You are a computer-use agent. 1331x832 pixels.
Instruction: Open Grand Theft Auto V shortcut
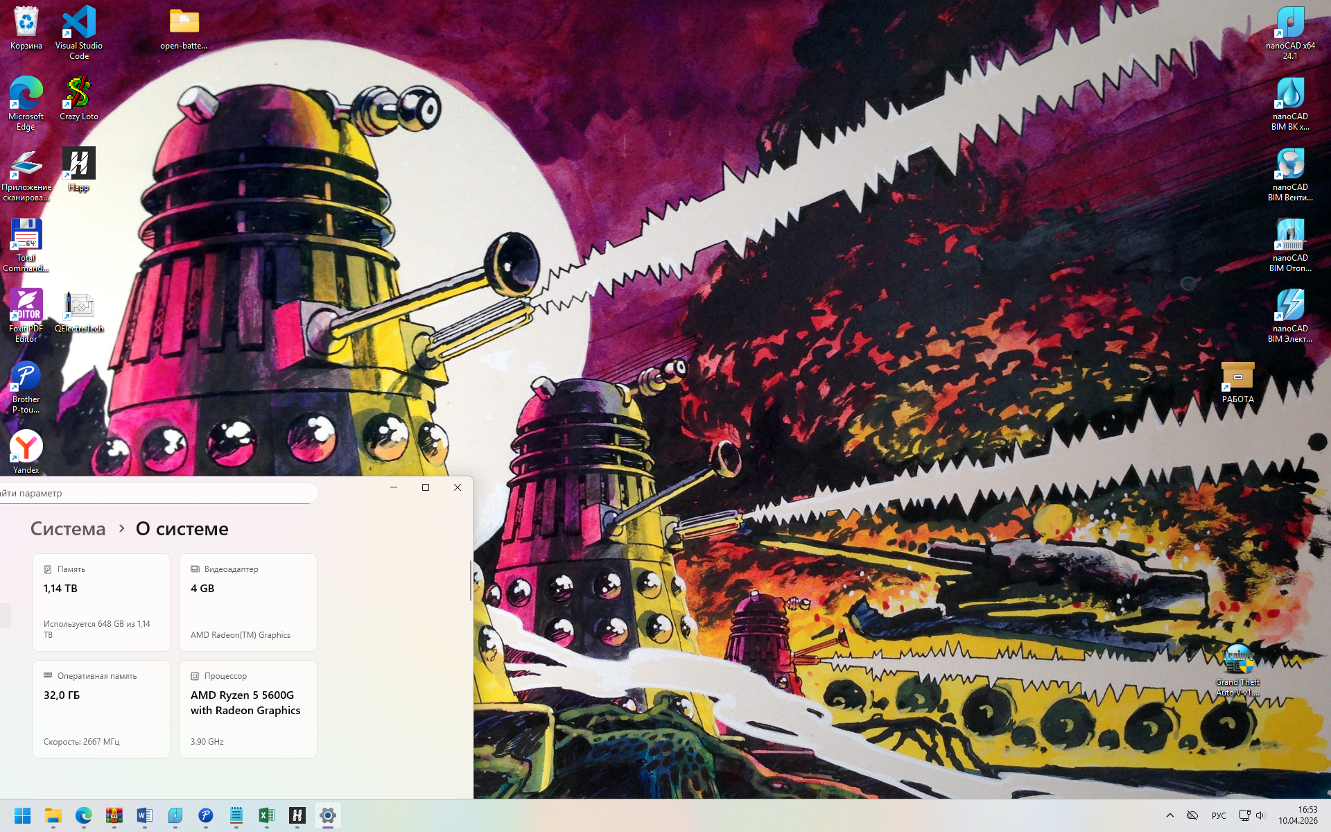tap(1237, 661)
